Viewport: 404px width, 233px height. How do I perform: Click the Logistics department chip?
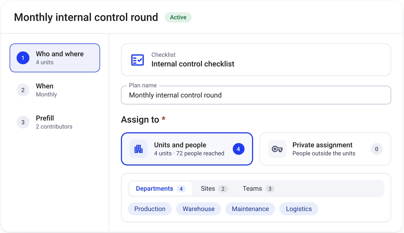click(299, 209)
